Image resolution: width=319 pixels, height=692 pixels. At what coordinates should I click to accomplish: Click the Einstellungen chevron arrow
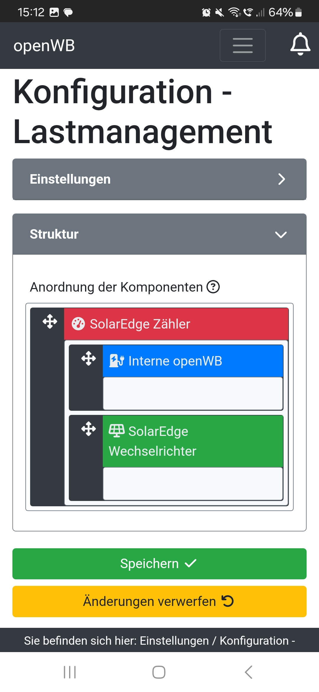[x=281, y=179]
